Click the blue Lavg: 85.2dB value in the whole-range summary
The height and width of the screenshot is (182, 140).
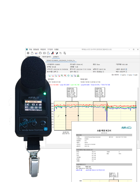[x=64, y=85]
